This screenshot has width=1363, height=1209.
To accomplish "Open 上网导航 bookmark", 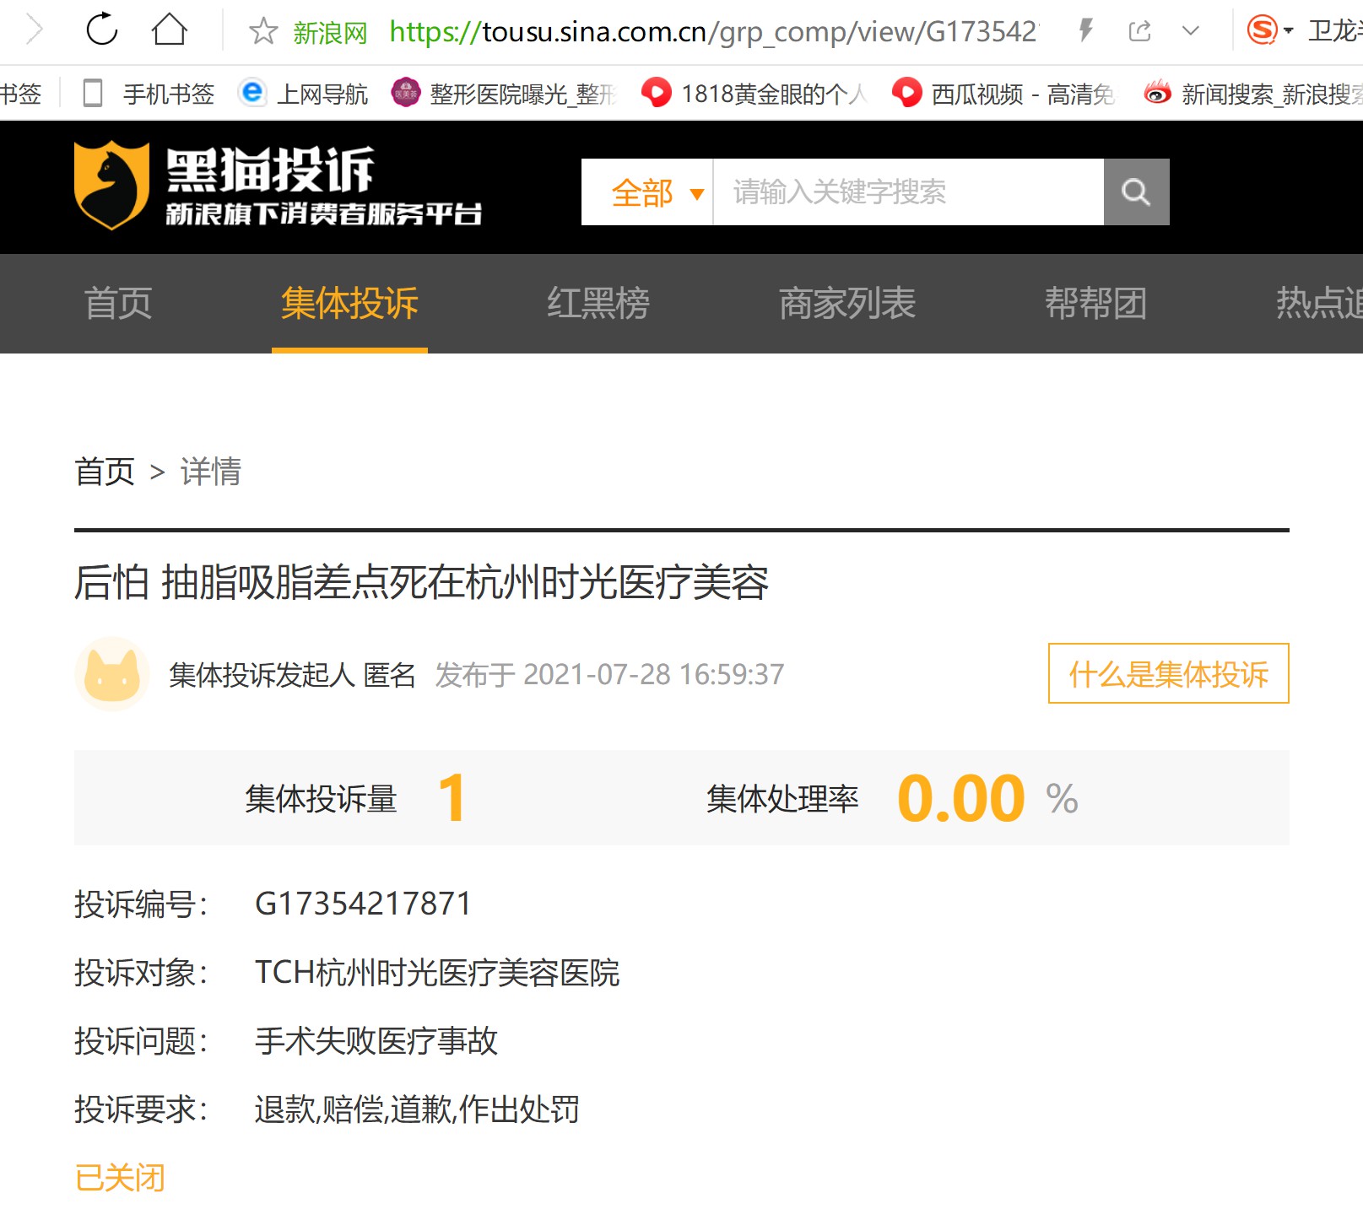I will pyautogui.click(x=304, y=94).
